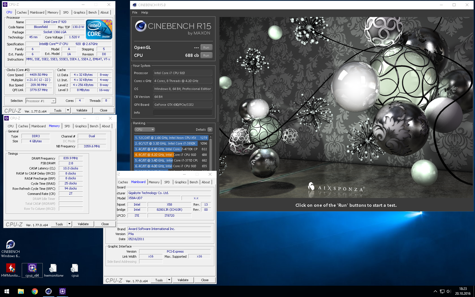Open the CPU ranking filter dropdown
This screenshot has width=475, height=297.
[x=144, y=130]
